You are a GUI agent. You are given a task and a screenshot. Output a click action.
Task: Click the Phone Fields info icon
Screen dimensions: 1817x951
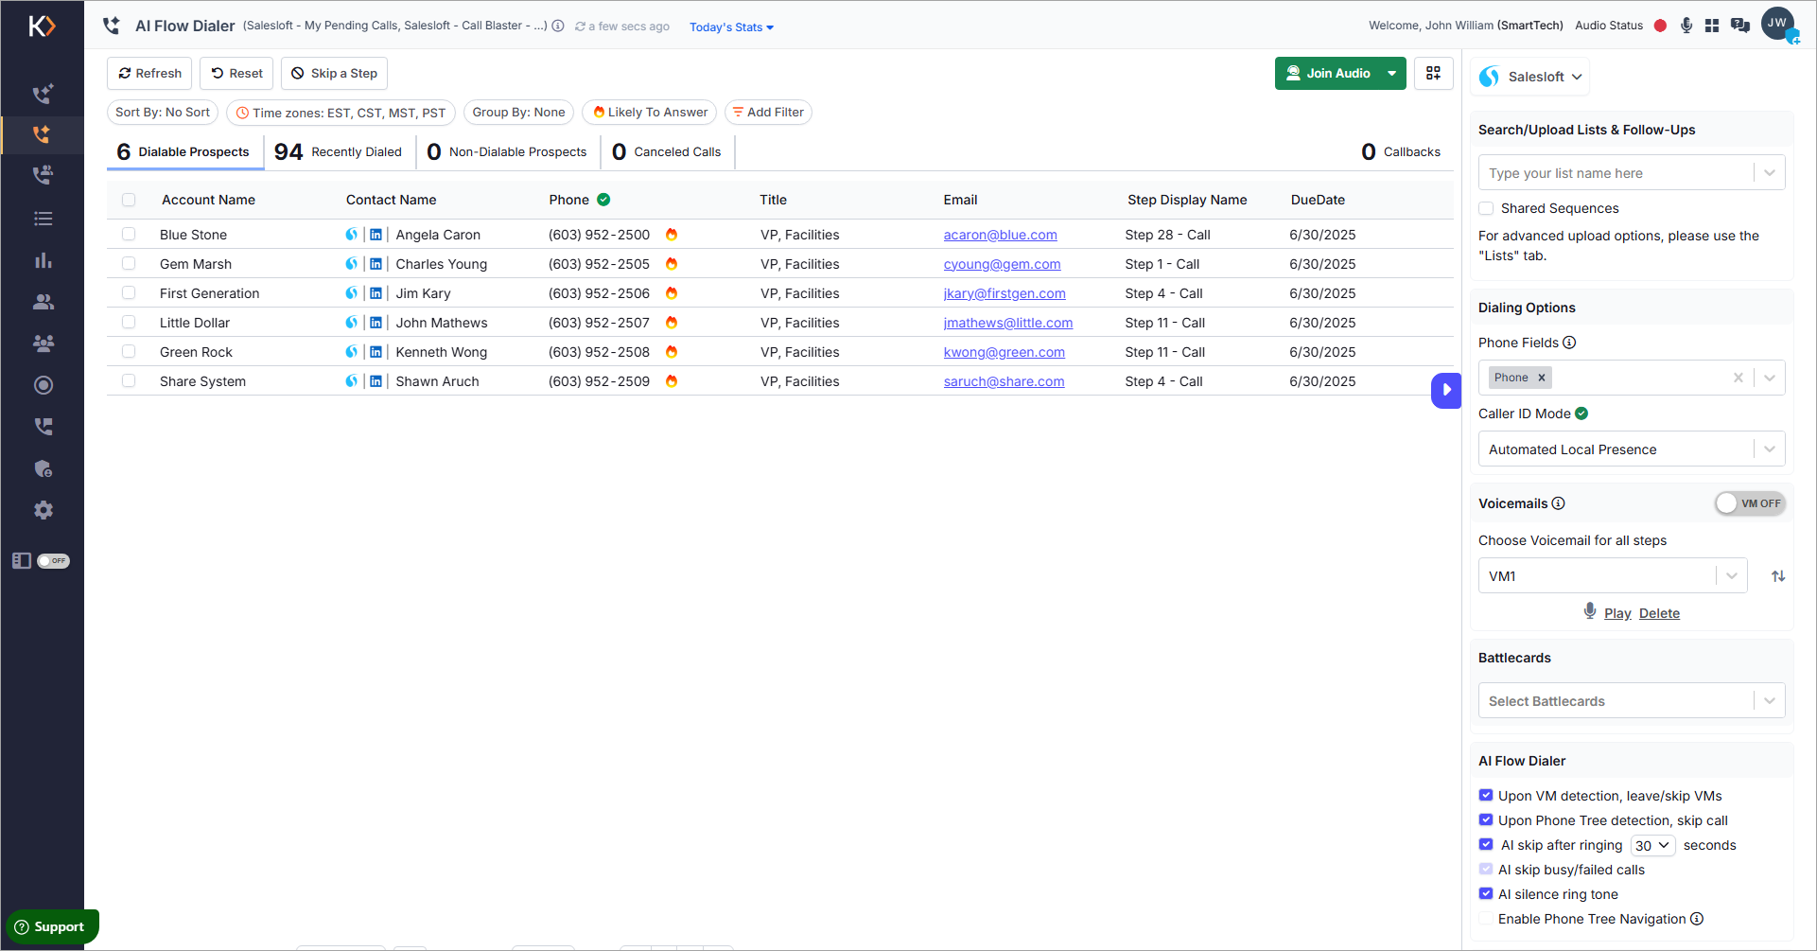[x=1569, y=343]
